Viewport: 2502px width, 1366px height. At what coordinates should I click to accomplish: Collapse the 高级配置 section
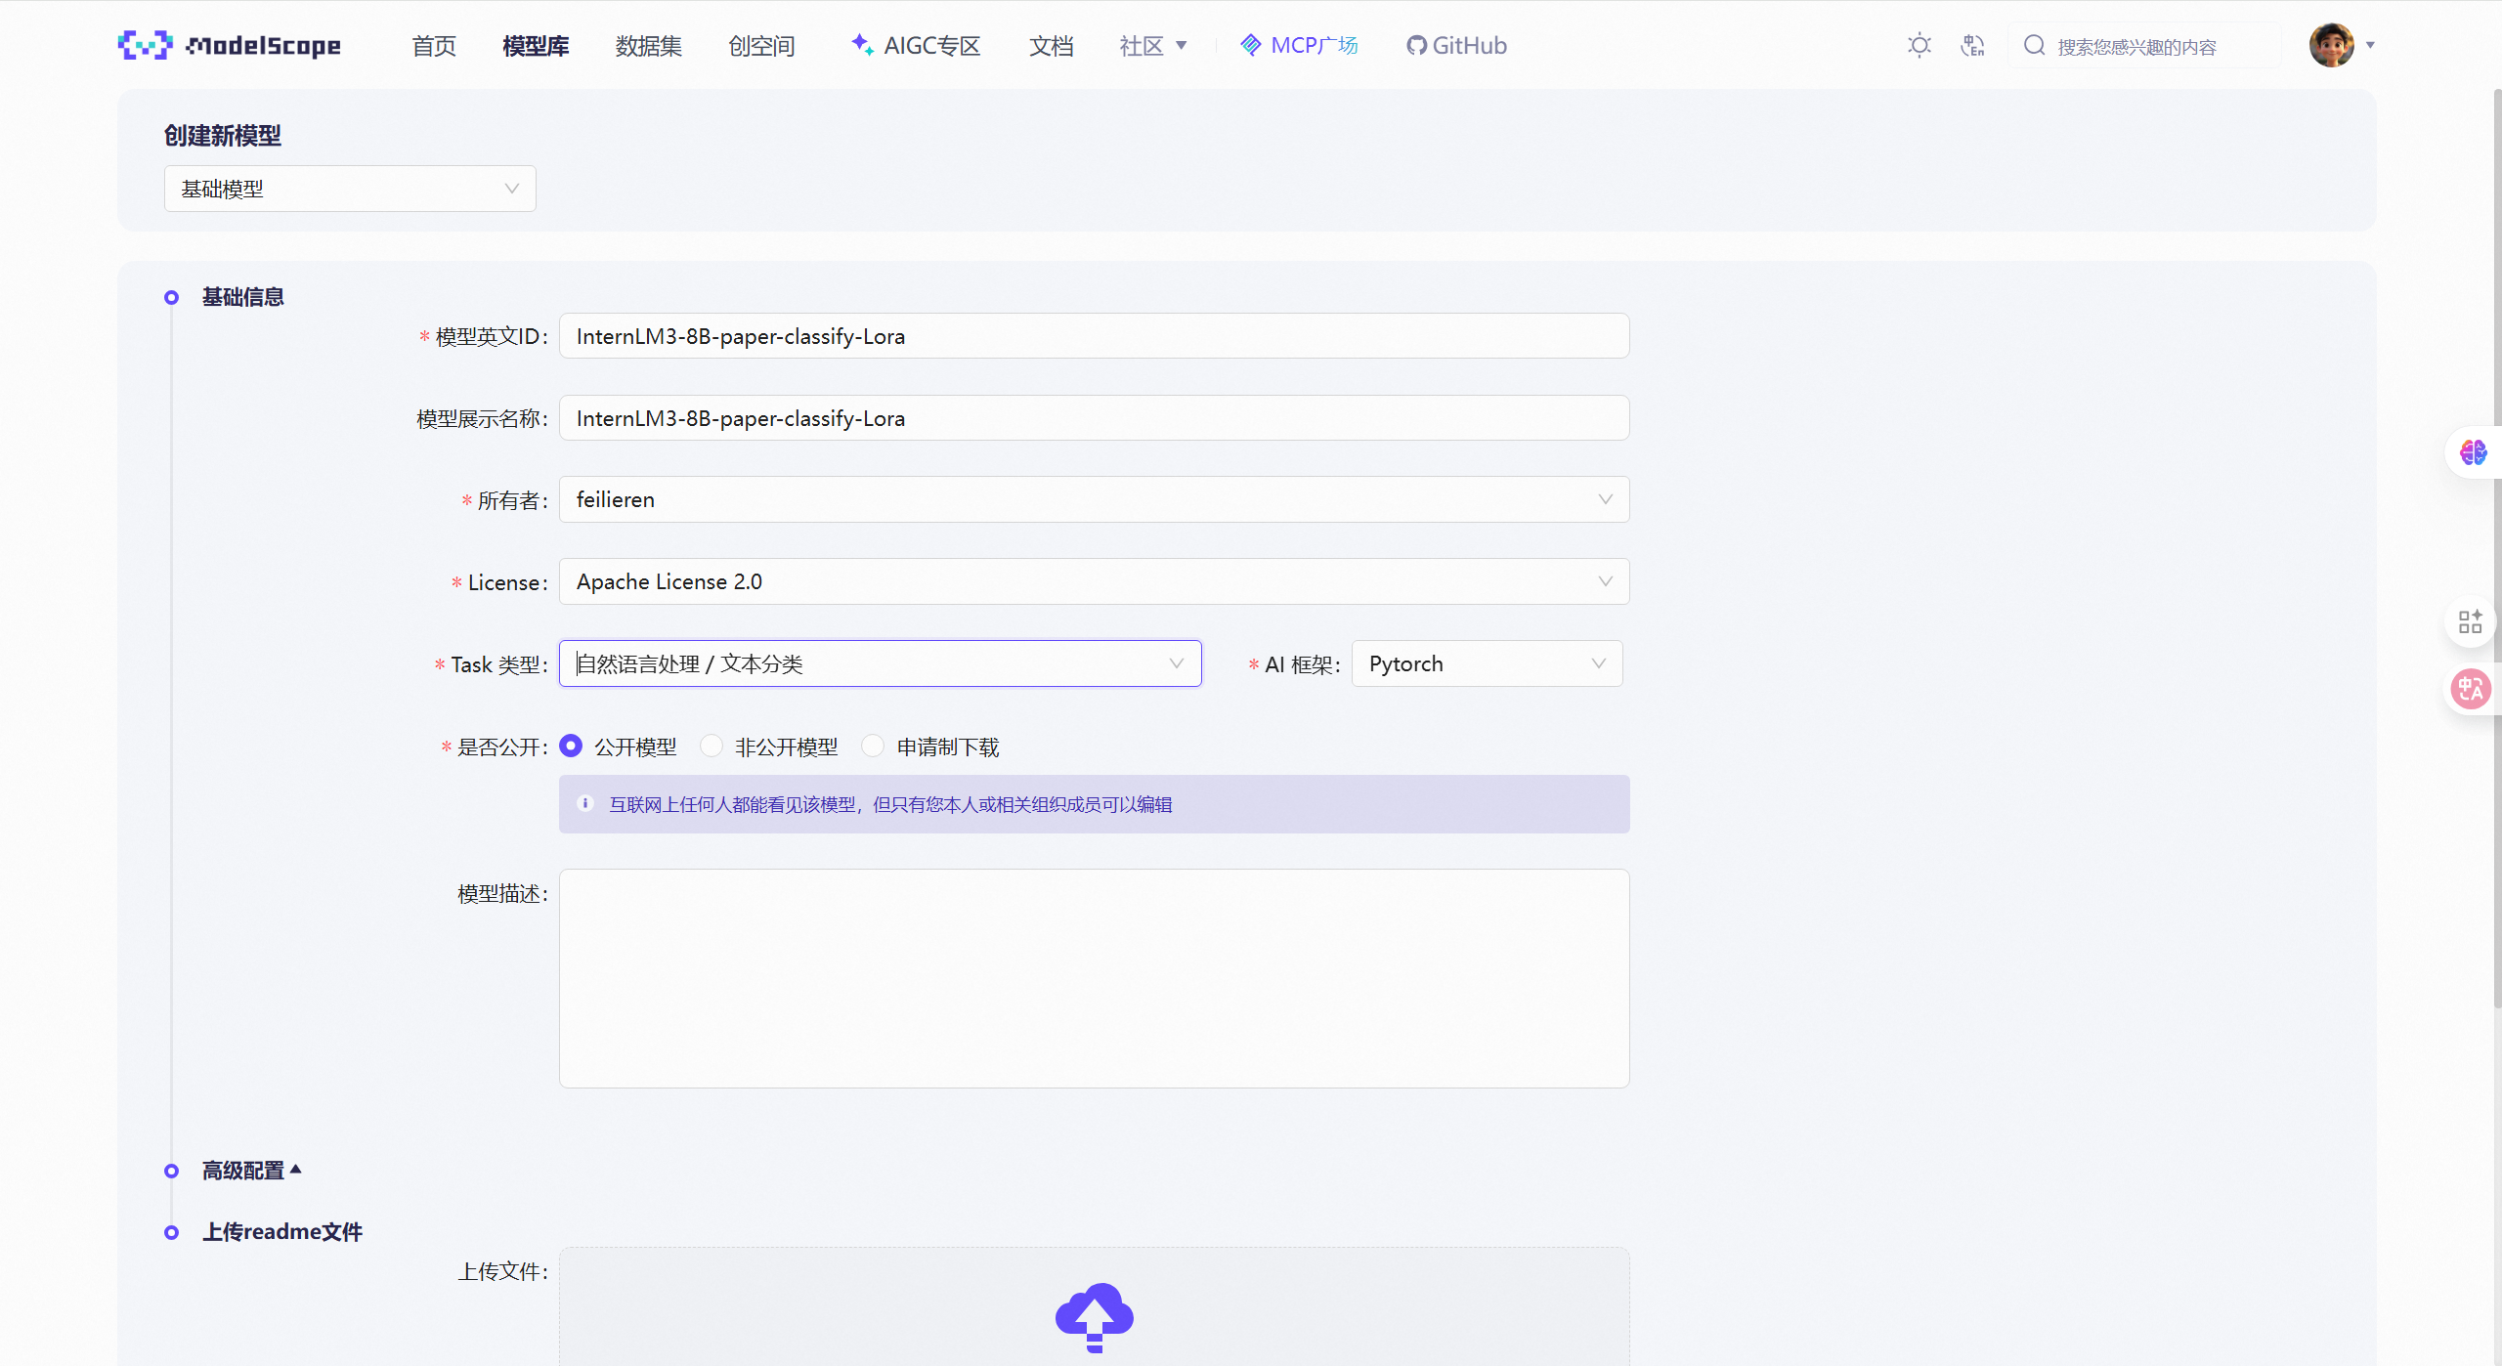251,1170
